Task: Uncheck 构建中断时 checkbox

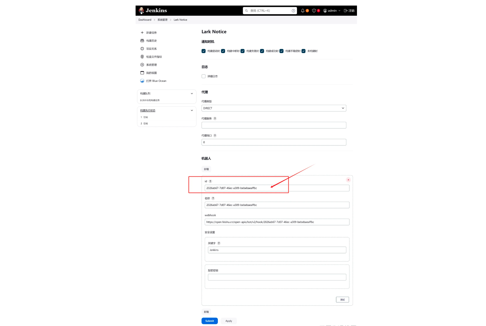Action: point(223,51)
